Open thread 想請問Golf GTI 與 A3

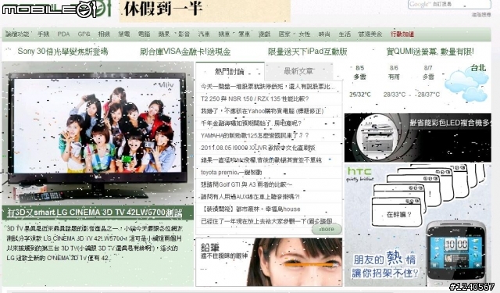point(246,184)
